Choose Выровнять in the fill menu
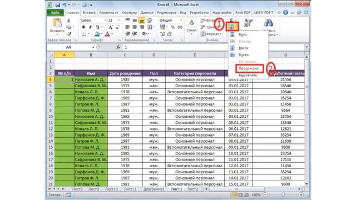 pyautogui.click(x=248, y=75)
